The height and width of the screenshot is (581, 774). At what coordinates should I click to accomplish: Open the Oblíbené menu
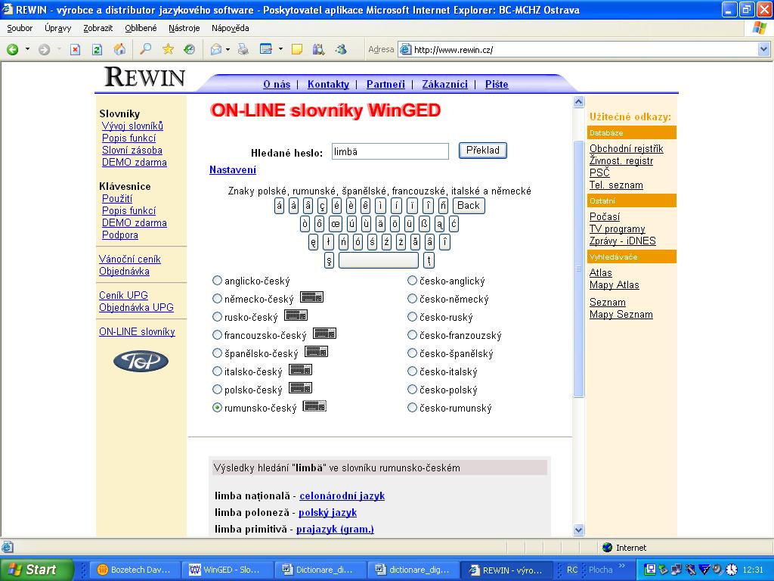(141, 28)
